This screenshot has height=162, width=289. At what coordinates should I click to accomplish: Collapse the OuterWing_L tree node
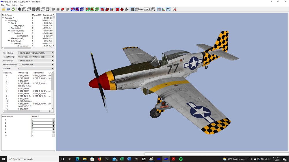click(x=9, y=41)
